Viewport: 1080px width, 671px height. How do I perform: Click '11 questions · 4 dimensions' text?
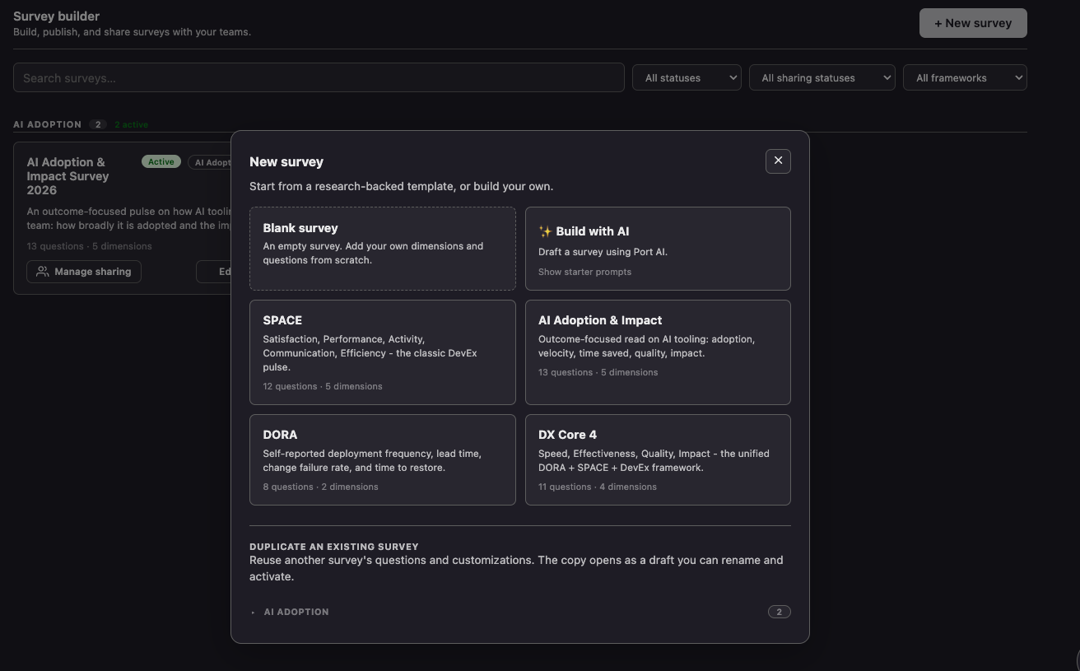(598, 487)
